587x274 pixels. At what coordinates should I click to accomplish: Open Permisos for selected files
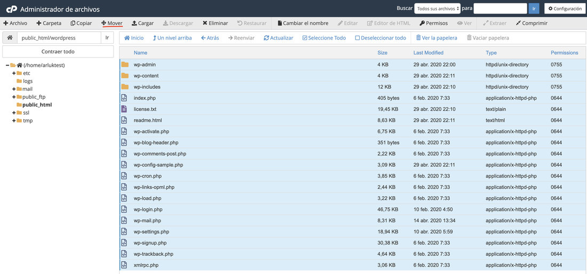[x=433, y=23]
